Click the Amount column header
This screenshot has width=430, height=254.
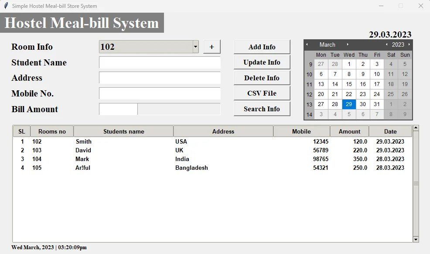349,131
